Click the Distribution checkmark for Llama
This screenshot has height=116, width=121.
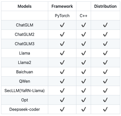tap(105, 53)
